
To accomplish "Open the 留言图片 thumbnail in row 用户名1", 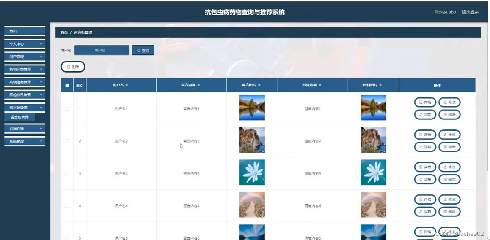I will [x=252, y=108].
